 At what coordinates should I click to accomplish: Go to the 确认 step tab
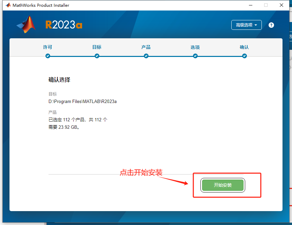(x=244, y=47)
